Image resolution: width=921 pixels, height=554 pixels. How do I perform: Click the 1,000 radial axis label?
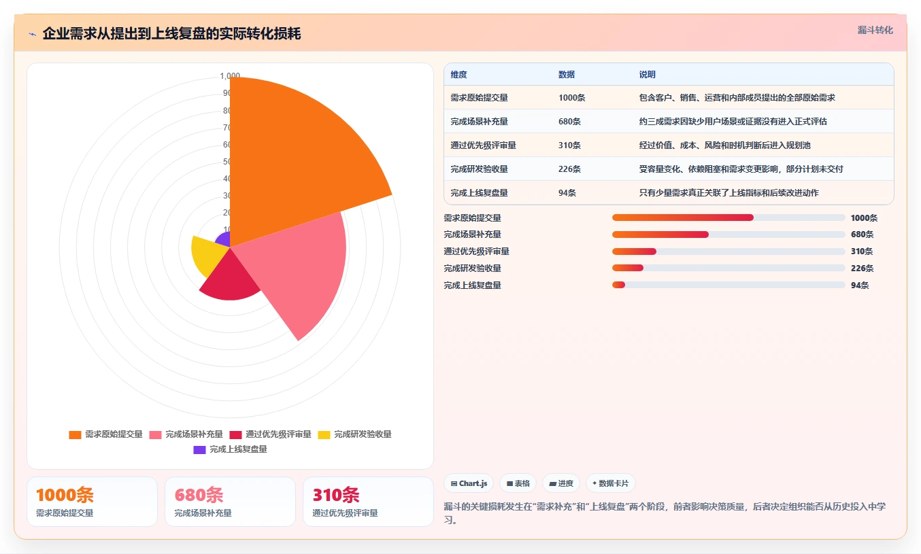click(230, 76)
